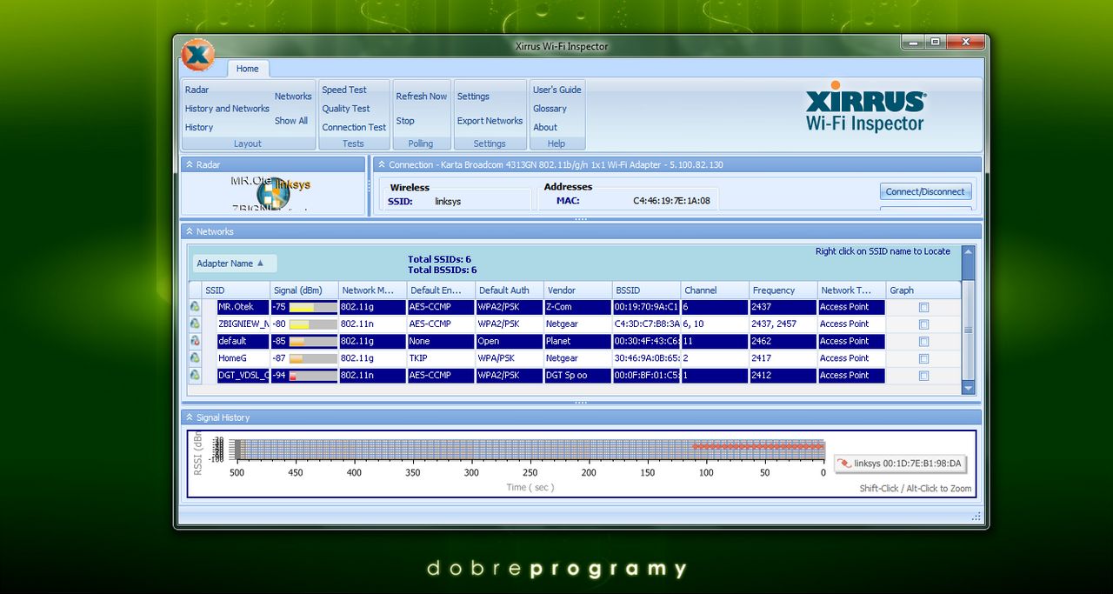
Task: Maximize the Xirrus Wi-Fi Inspector window
Action: click(935, 42)
